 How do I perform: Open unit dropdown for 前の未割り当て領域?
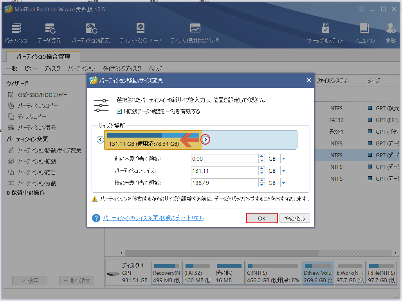tap(283, 159)
